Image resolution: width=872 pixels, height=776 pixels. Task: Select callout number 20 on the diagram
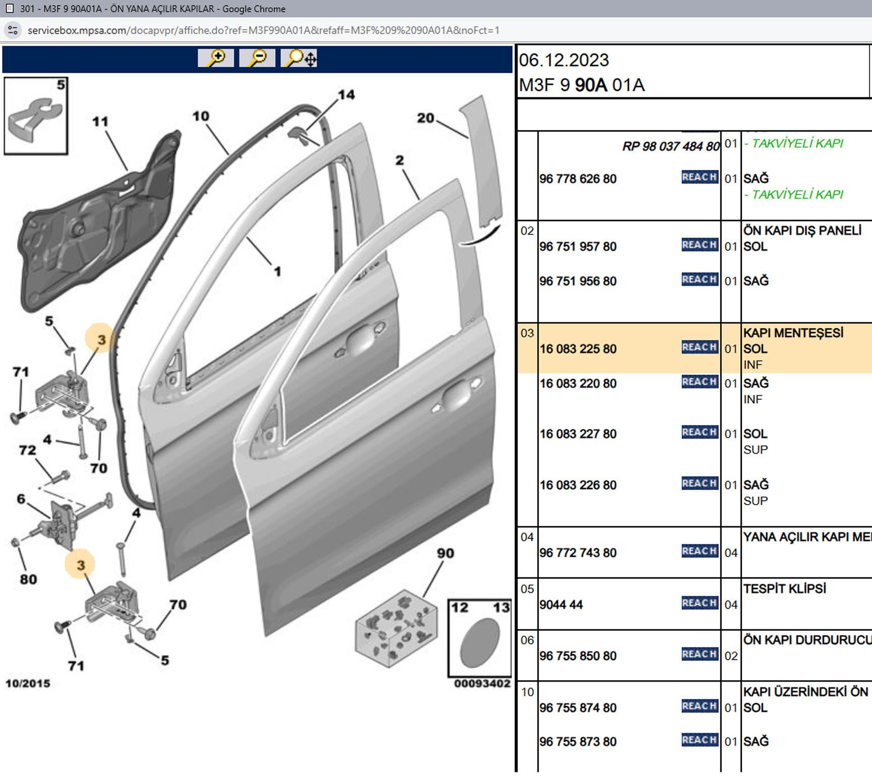click(x=425, y=118)
